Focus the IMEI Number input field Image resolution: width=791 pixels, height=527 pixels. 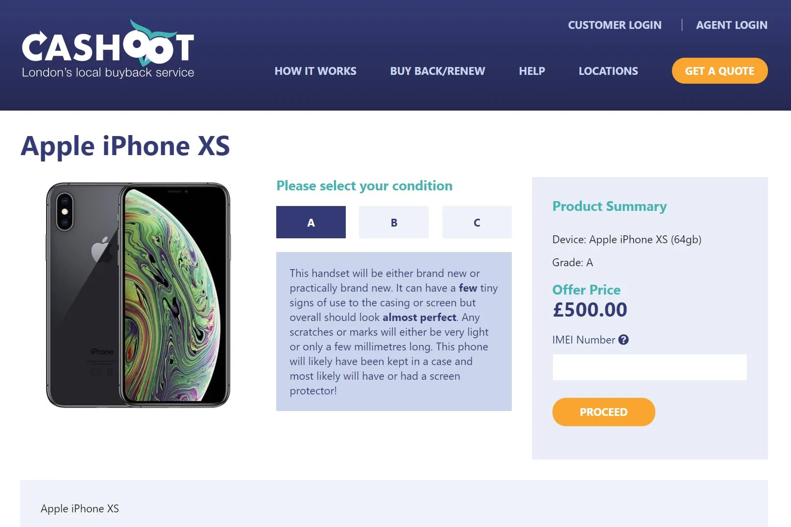click(649, 367)
